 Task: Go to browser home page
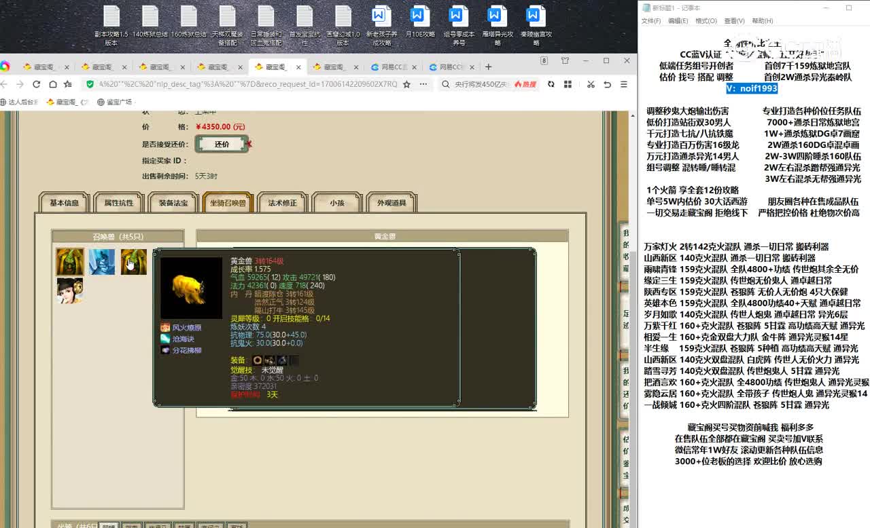coord(52,84)
